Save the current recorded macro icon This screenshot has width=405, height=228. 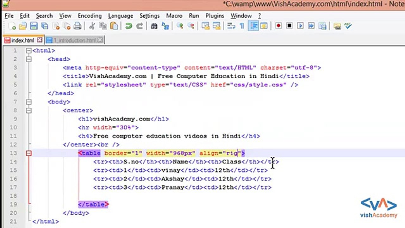(x=322, y=26)
